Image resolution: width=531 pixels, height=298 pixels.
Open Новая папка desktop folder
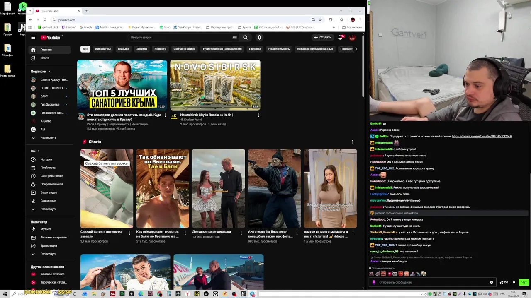(7, 71)
